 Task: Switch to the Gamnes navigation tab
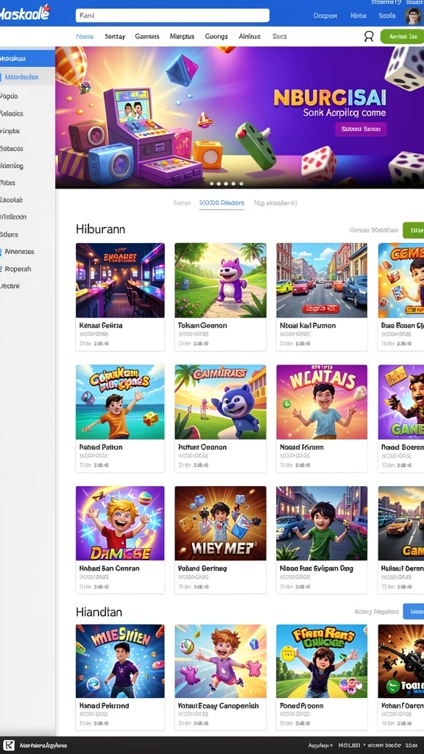pos(147,36)
